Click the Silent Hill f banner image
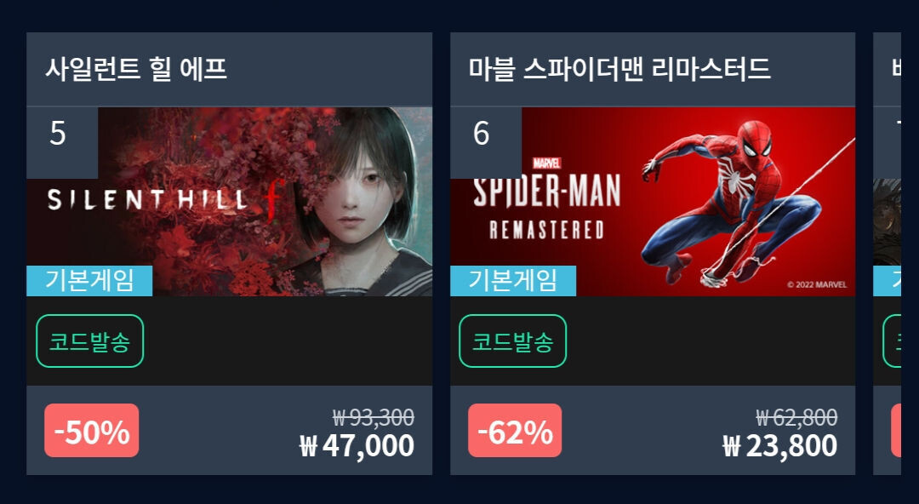Screen dimensions: 919x504 (x=229, y=201)
